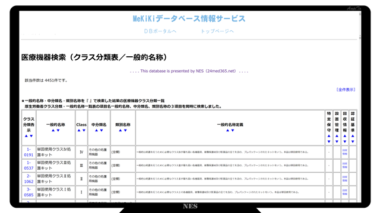Sort 中分類名 column with the down arrow
380x213 pixels.
102,130
